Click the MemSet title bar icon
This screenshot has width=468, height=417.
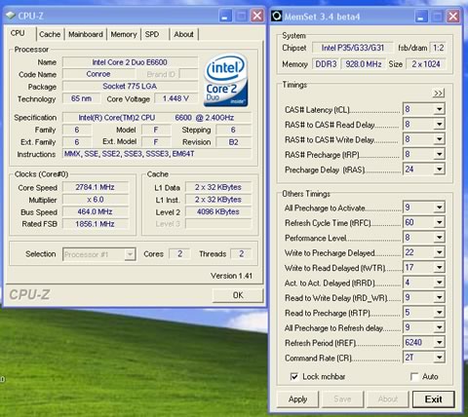coord(277,16)
